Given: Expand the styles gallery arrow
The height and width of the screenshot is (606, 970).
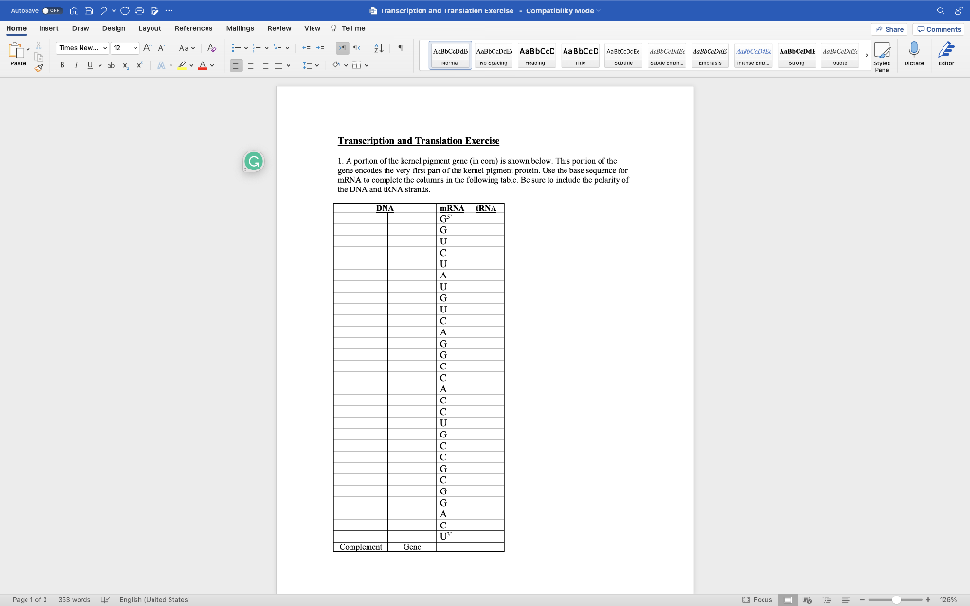Looking at the screenshot, I should pos(866,56).
